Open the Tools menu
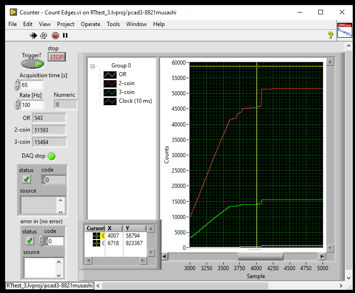This screenshot has height=293, width=355. point(113,24)
